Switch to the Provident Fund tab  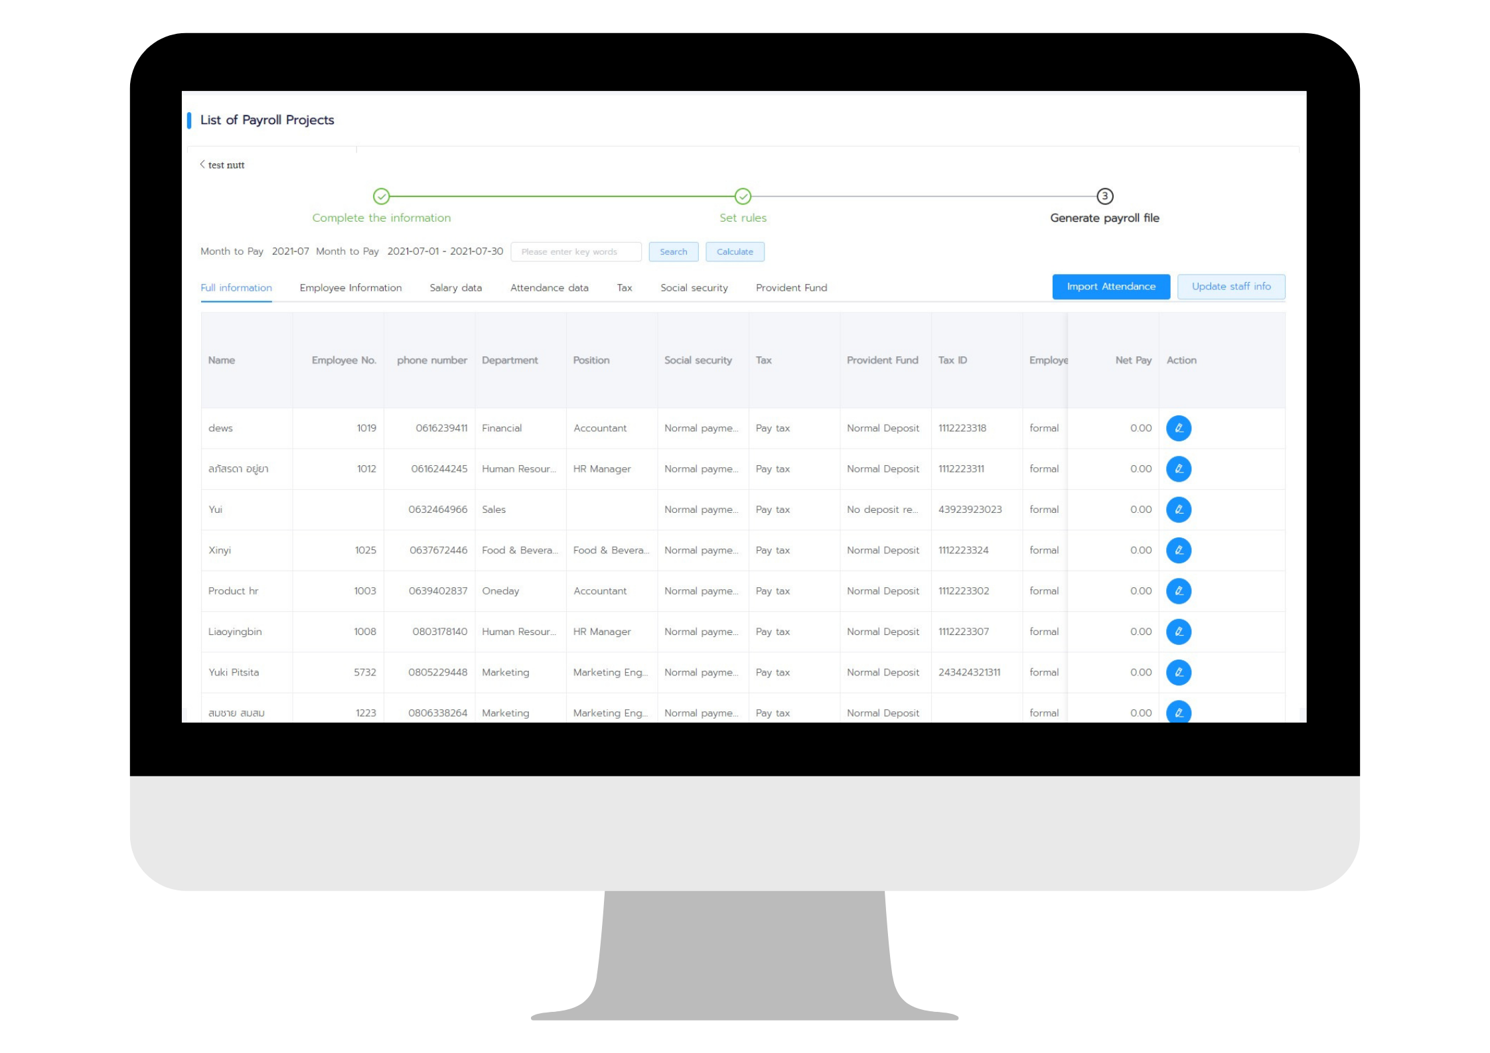point(791,287)
